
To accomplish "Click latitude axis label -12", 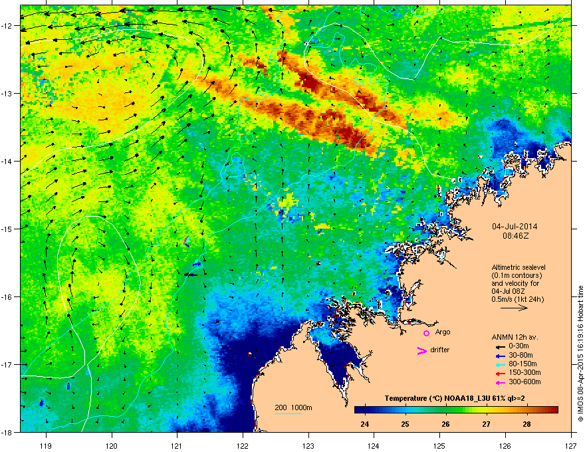I will click(7, 26).
